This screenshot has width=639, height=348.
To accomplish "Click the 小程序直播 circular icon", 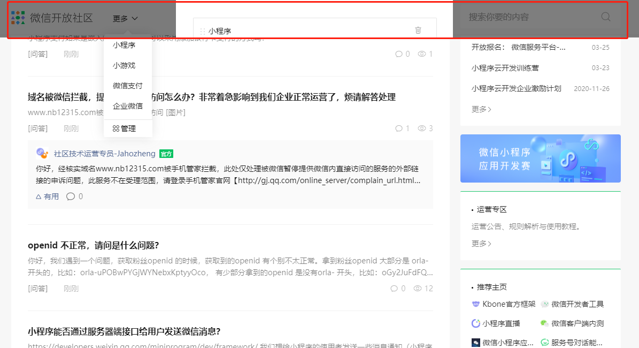I will pos(475,323).
